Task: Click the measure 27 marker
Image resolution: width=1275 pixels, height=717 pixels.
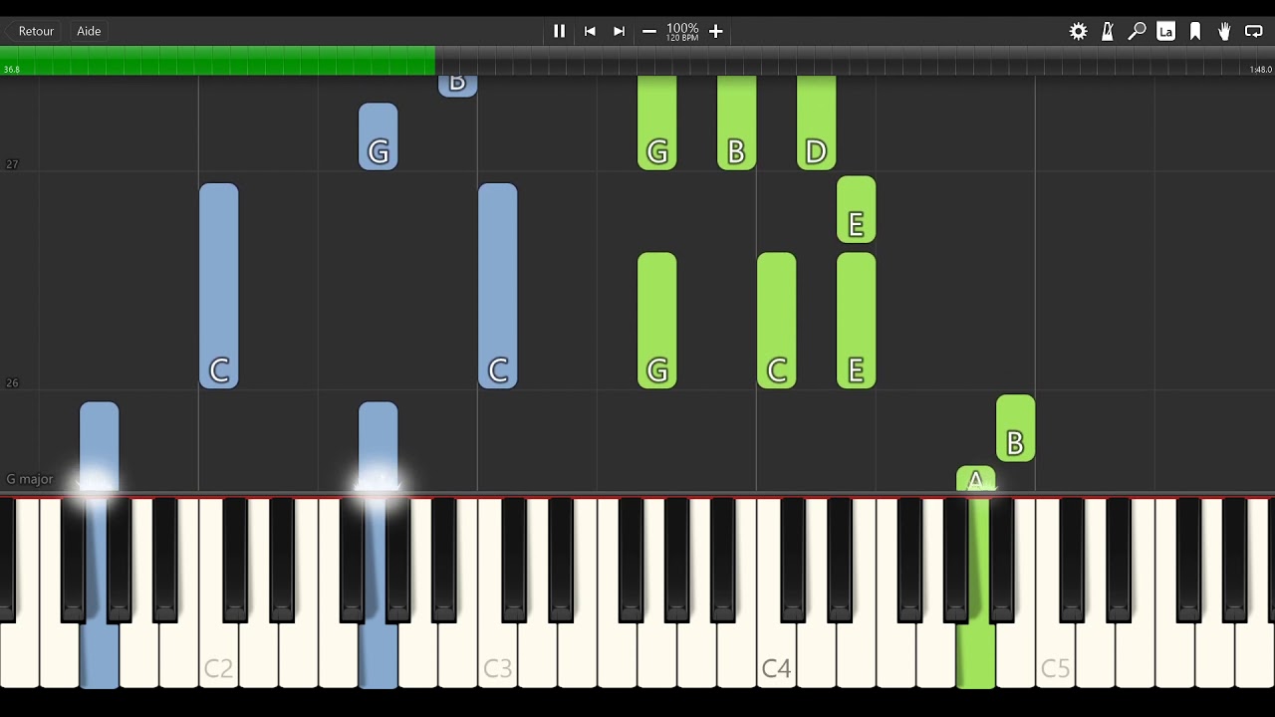Action: point(12,164)
